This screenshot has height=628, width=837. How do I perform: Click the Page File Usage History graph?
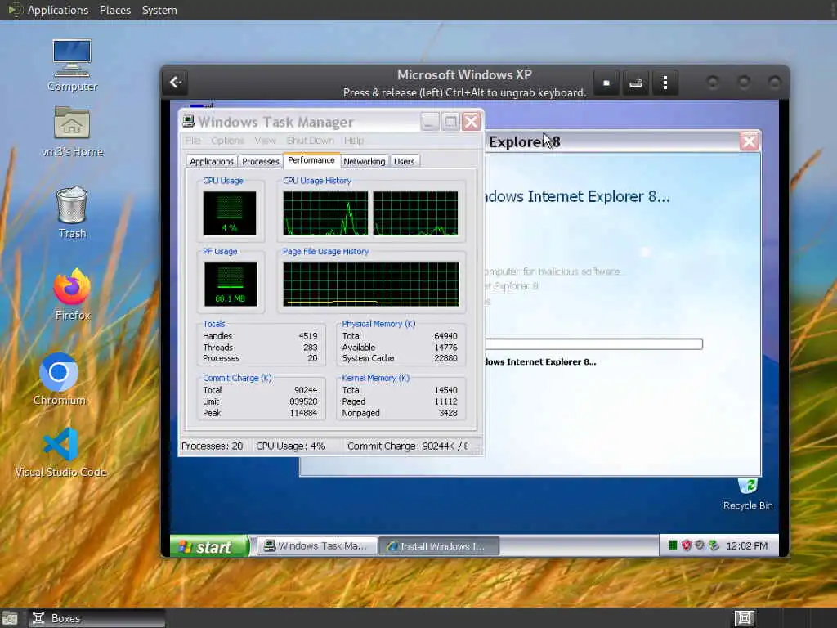(370, 284)
